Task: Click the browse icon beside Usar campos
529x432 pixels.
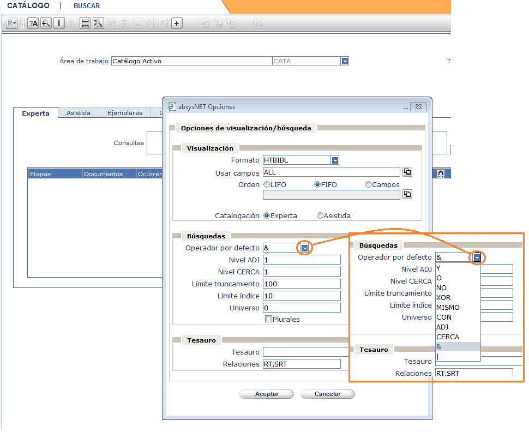Action: point(407,172)
